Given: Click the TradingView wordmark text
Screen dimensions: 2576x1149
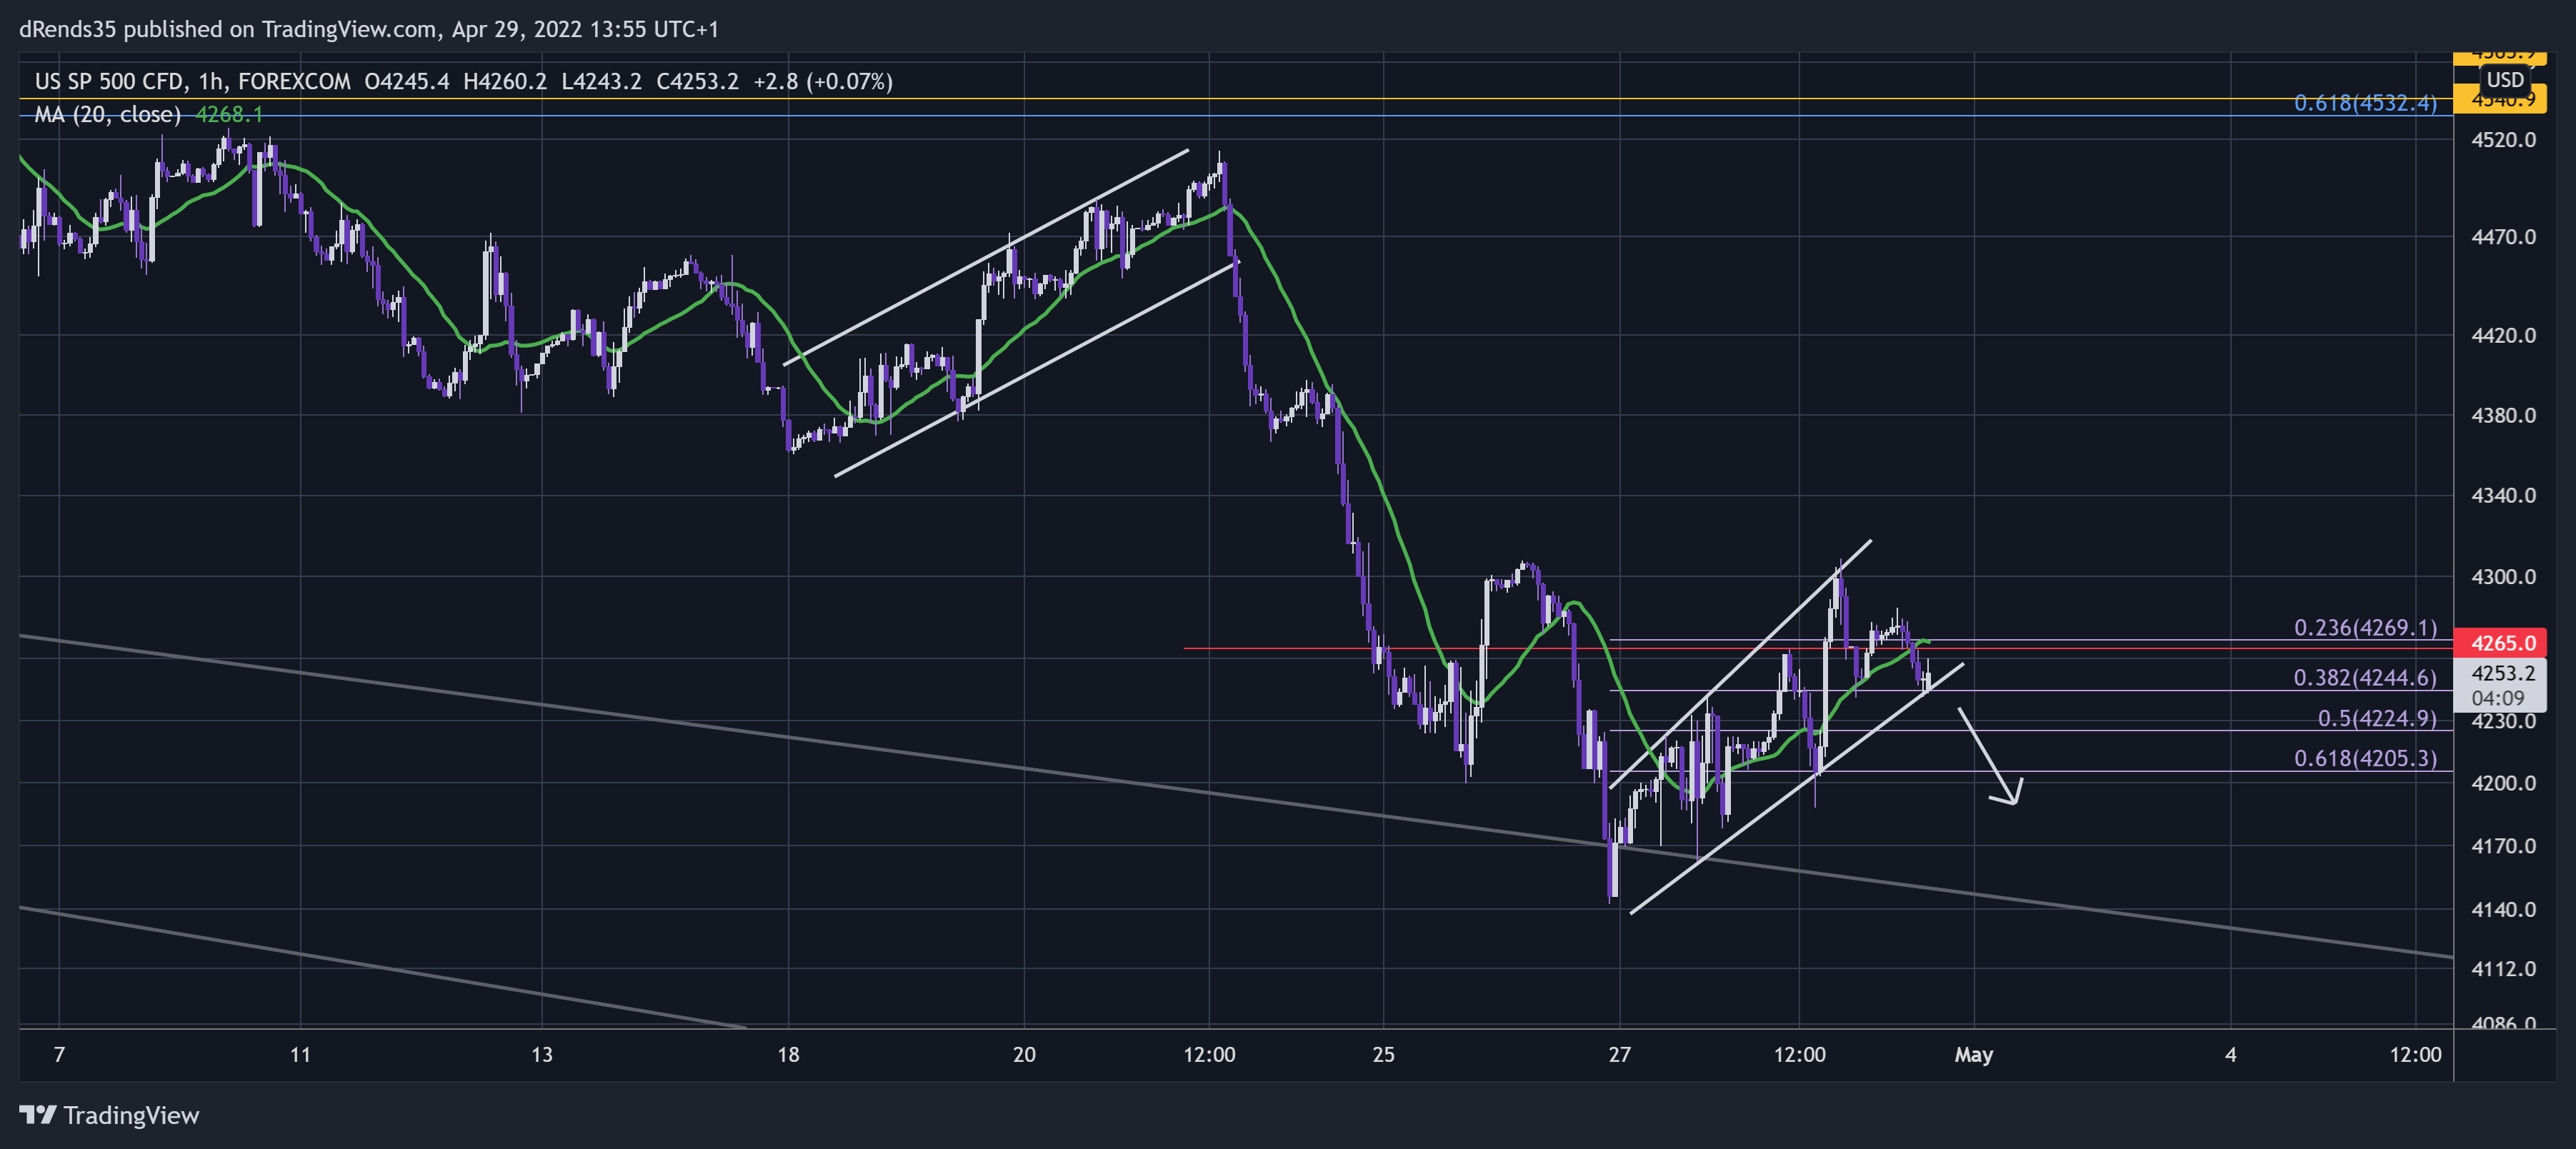Looking at the screenshot, I should pyautogui.click(x=131, y=1115).
